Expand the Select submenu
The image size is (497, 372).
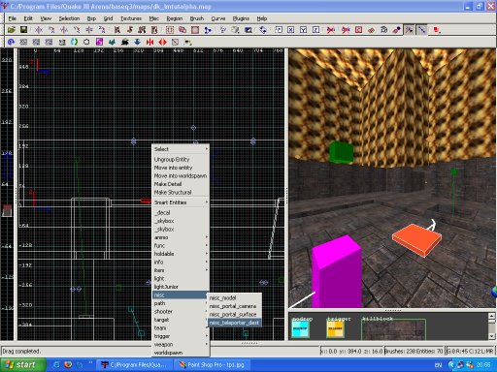[x=181, y=149]
